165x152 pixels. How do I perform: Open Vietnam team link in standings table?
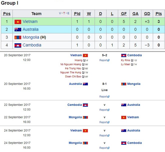(x=30, y=21)
